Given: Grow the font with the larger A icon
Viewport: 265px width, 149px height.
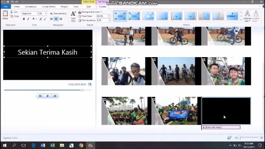Looking at the screenshot, I should pyautogui.click(x=41, y=19).
